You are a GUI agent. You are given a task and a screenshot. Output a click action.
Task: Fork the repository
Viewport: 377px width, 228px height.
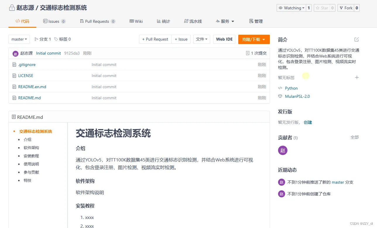click(346, 8)
